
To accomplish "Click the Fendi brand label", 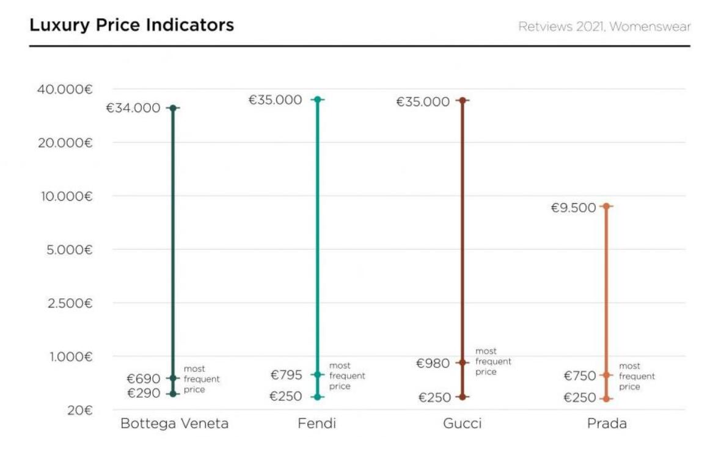I will [316, 423].
